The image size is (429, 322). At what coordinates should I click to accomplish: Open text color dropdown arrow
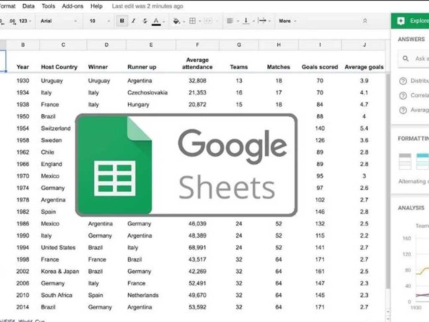164,21
